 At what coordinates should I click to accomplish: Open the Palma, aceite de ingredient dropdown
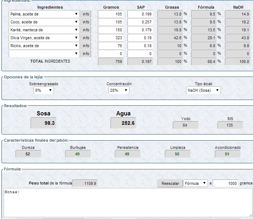[44, 14]
